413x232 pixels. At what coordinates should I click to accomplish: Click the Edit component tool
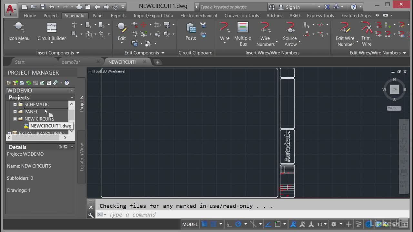coord(122,32)
